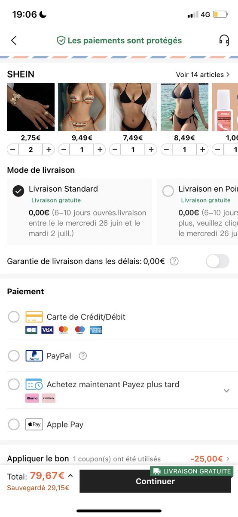Tap the 19:06 clock in status bar
The height and width of the screenshot is (517, 238).
point(24,15)
